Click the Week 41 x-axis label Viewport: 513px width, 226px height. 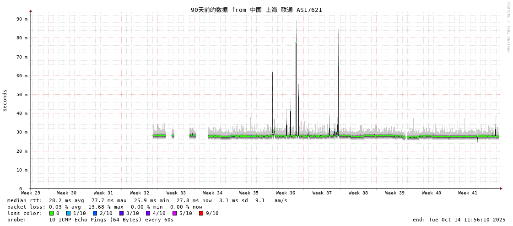(468, 193)
